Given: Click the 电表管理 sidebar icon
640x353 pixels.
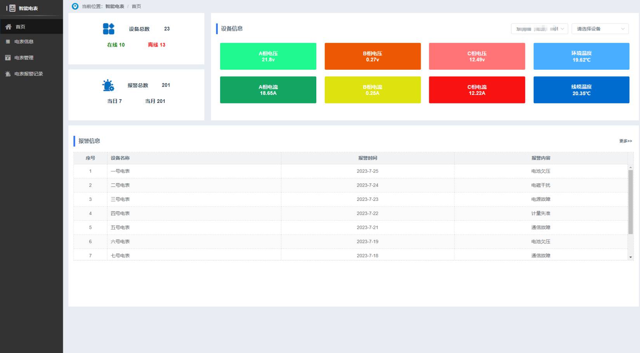Looking at the screenshot, I should [x=8, y=58].
